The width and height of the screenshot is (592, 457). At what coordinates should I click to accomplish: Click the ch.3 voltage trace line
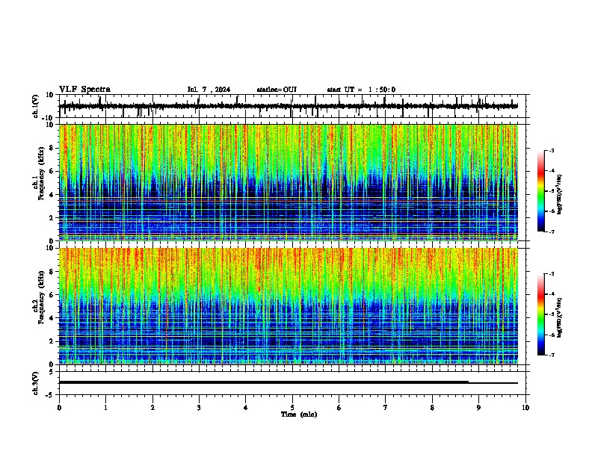(x=289, y=382)
